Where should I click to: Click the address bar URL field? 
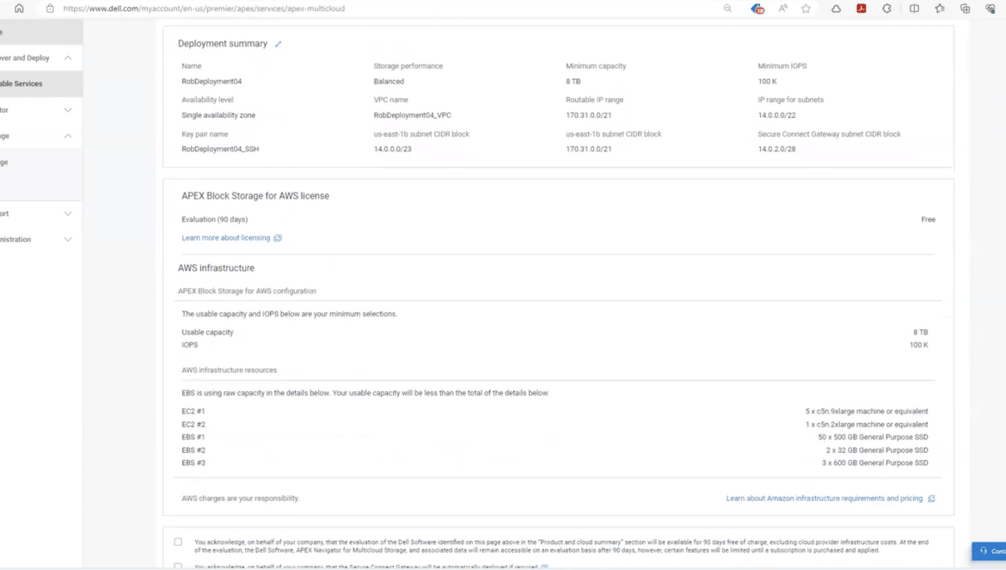pyautogui.click(x=204, y=9)
